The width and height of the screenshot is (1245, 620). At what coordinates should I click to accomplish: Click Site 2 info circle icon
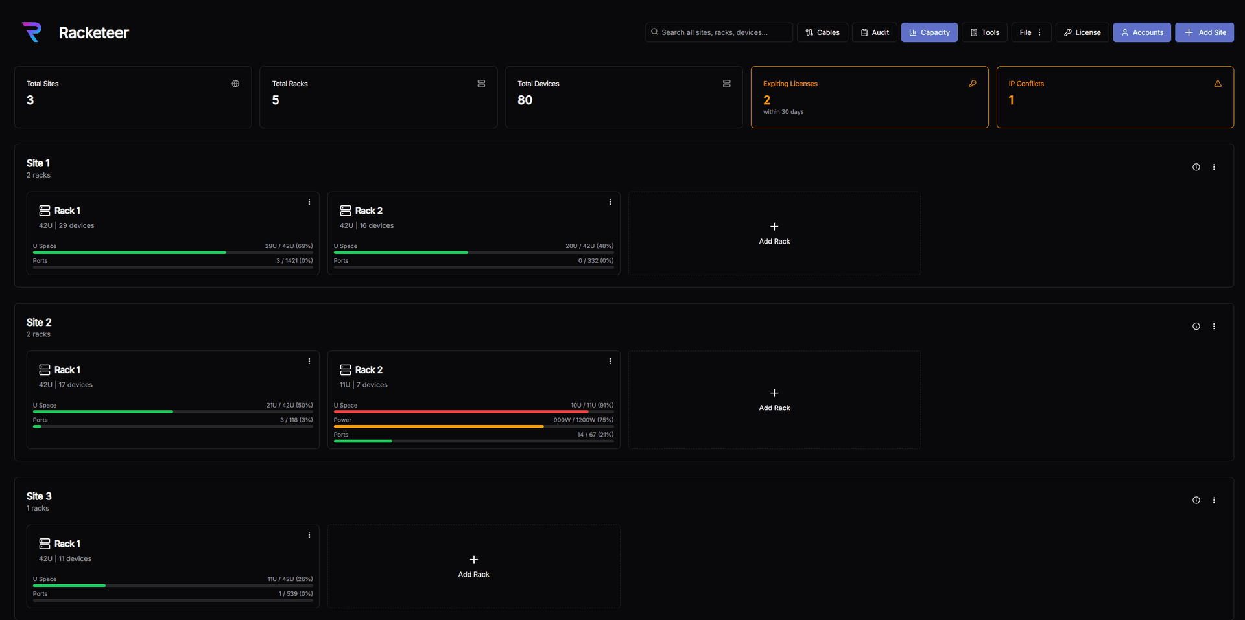pyautogui.click(x=1196, y=327)
